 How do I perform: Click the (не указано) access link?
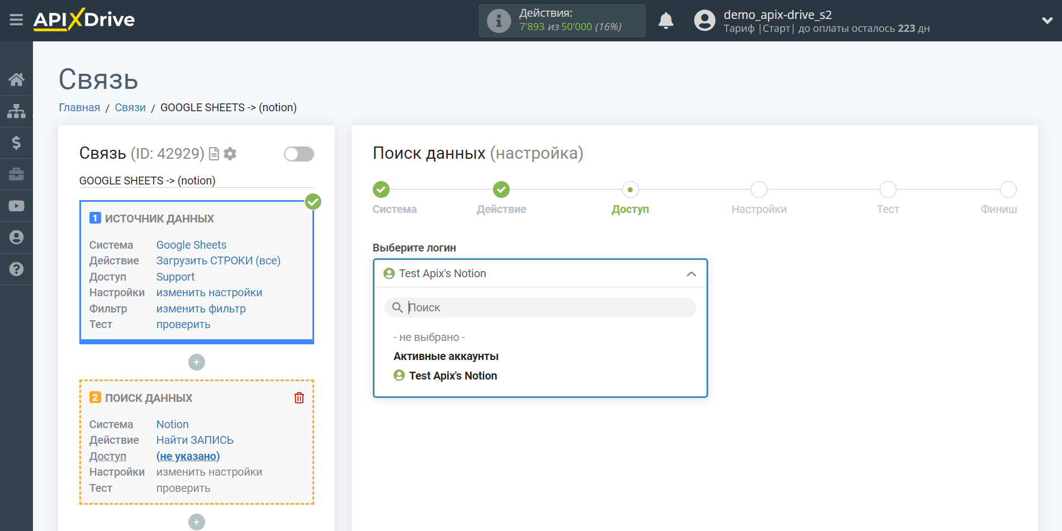click(x=188, y=456)
